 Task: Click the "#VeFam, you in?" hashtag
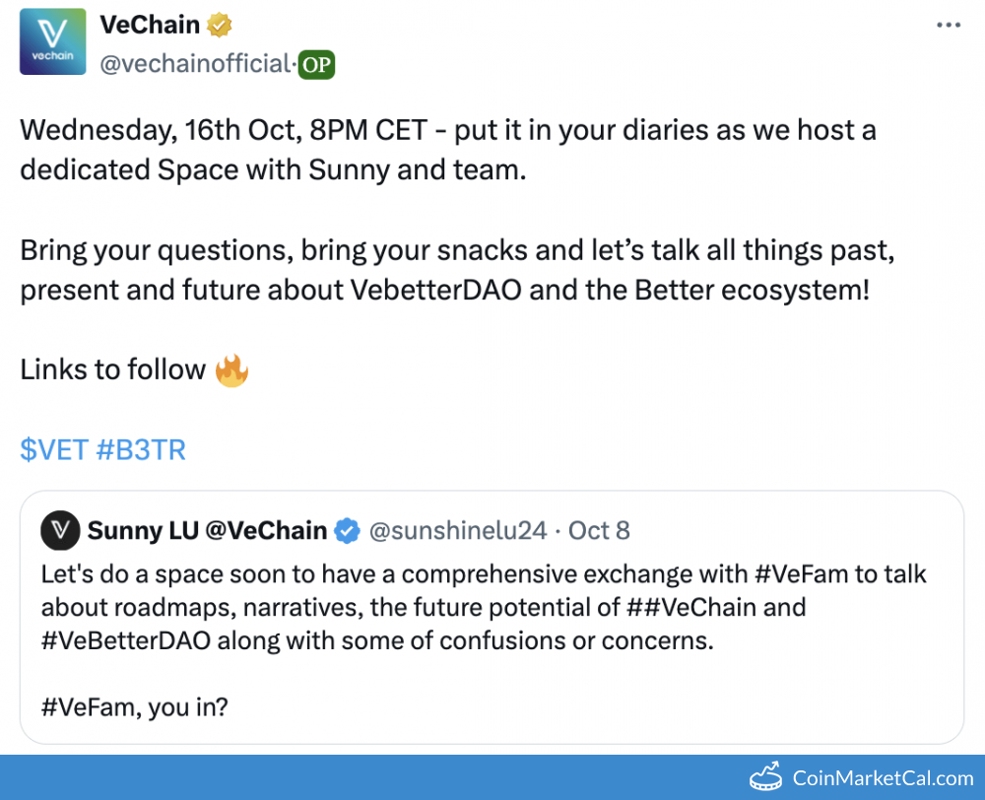pyautogui.click(x=87, y=706)
